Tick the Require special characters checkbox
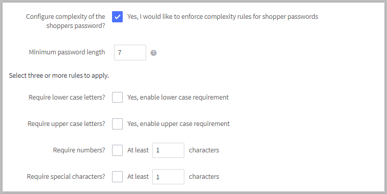Viewport: 387px width, 194px height. [x=117, y=177]
